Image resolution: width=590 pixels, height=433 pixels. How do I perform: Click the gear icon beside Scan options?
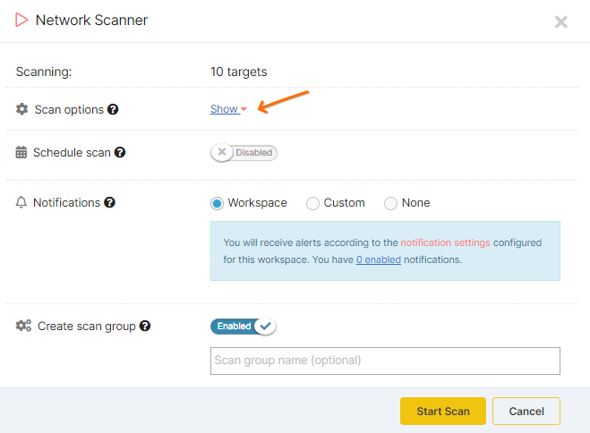pyautogui.click(x=21, y=109)
